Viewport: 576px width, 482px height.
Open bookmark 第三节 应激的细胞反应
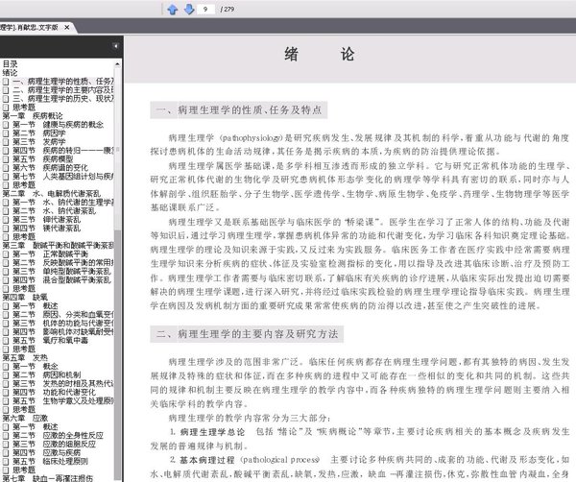point(55,445)
